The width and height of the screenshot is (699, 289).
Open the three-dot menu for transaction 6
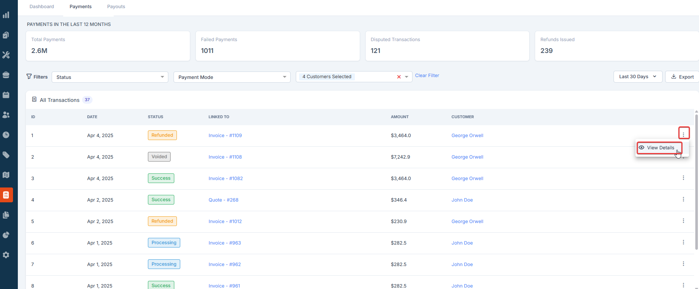click(x=683, y=242)
